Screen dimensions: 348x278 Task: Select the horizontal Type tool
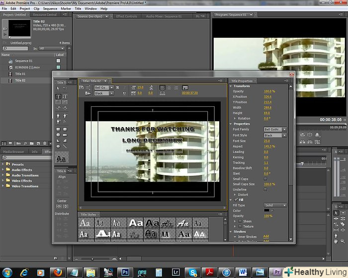point(59,96)
